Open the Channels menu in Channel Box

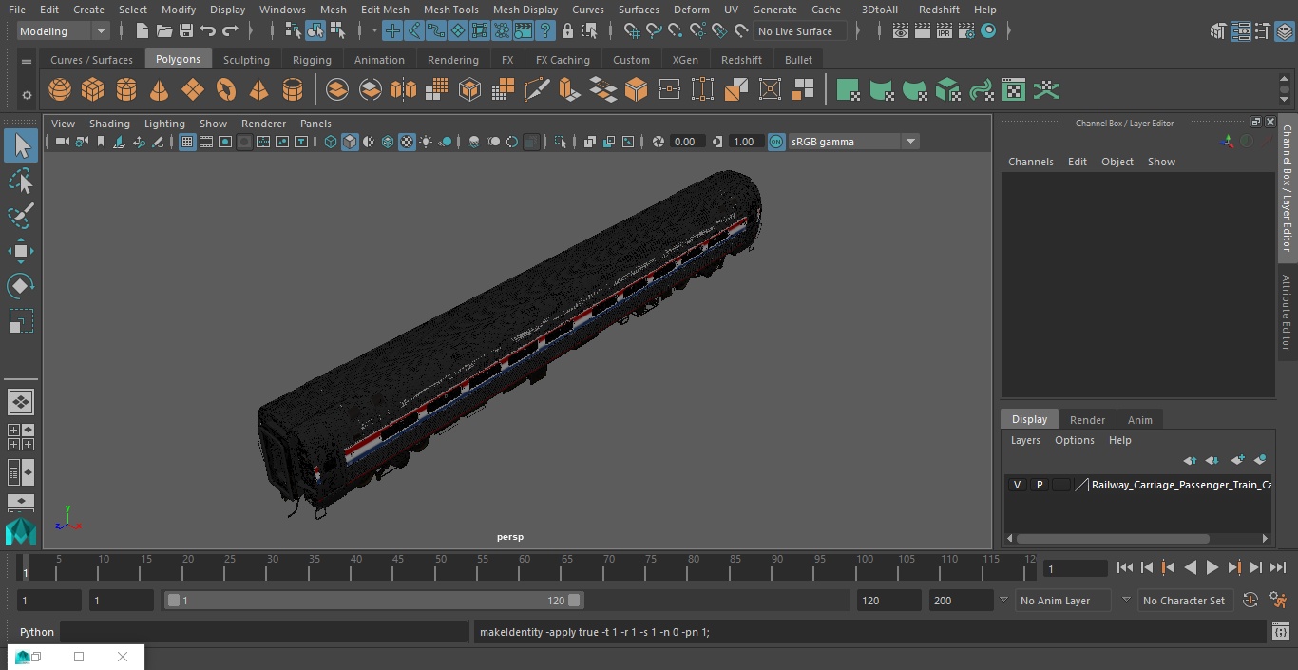click(x=1030, y=162)
